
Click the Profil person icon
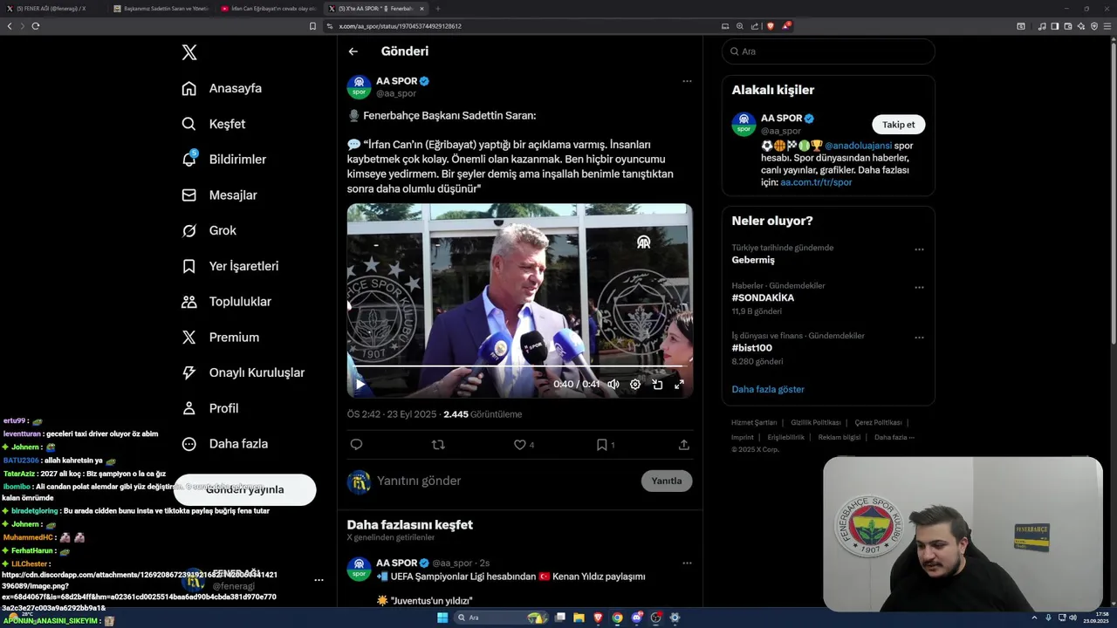click(x=189, y=408)
